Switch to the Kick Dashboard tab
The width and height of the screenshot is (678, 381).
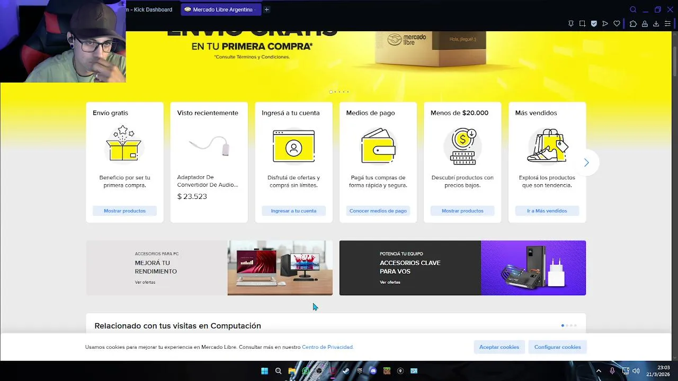click(x=149, y=10)
